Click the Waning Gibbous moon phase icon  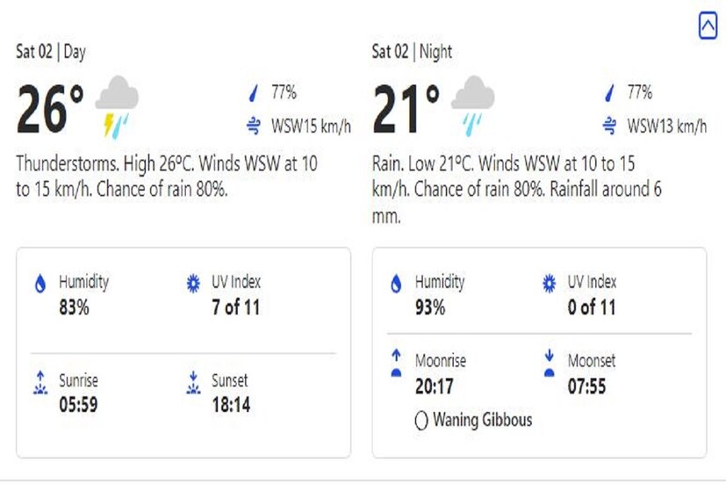click(x=421, y=421)
